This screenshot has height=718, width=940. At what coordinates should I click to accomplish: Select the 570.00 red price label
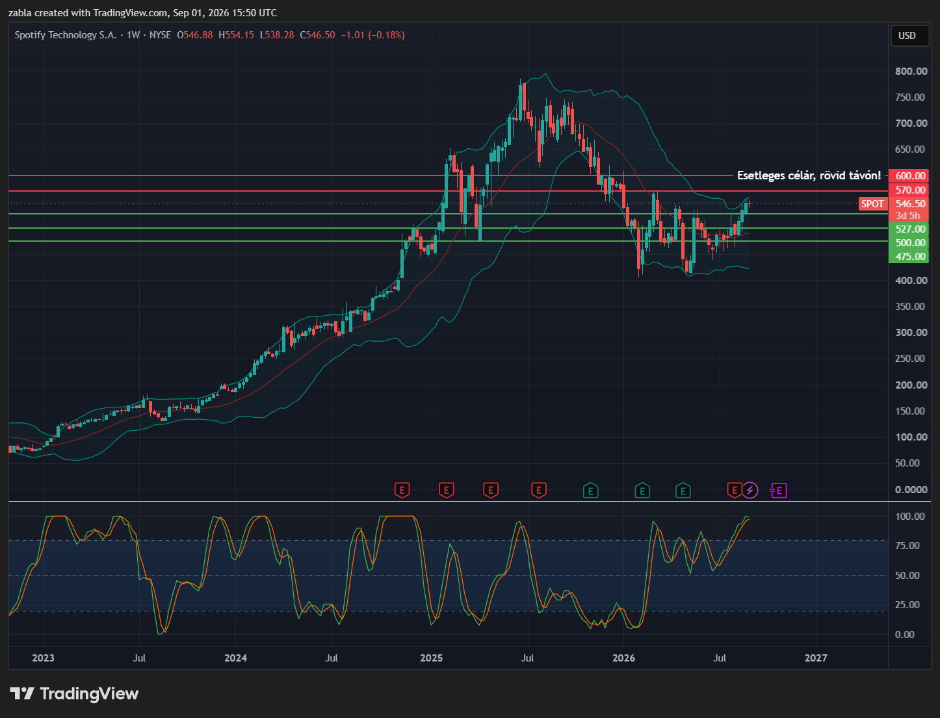pyautogui.click(x=909, y=190)
